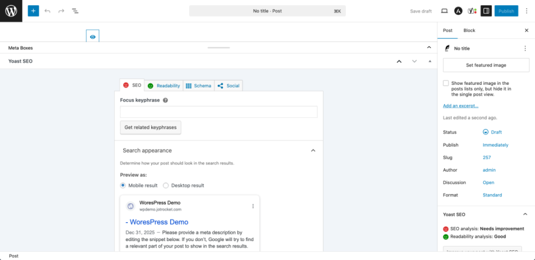Click the Draft status link

tap(497, 132)
